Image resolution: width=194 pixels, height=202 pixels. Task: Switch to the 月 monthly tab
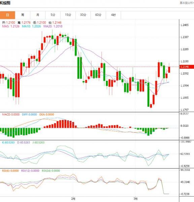pos(38,15)
